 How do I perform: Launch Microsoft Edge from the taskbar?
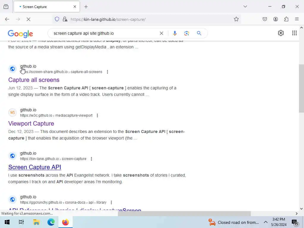pos(51,222)
